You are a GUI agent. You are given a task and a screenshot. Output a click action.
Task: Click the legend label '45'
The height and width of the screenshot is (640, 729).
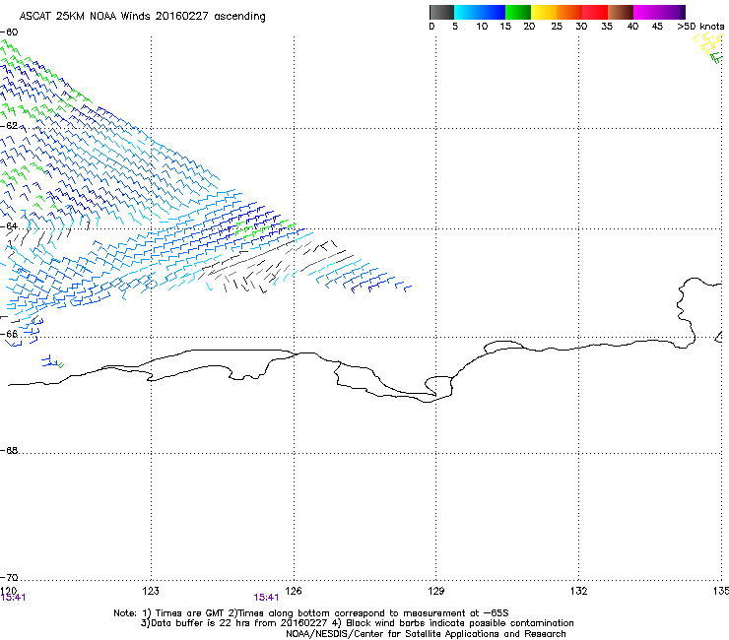(x=657, y=27)
